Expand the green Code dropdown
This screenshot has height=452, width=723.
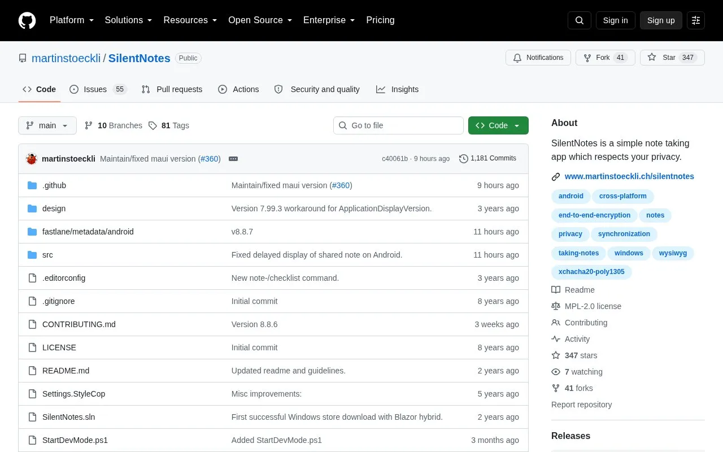pyautogui.click(x=498, y=125)
